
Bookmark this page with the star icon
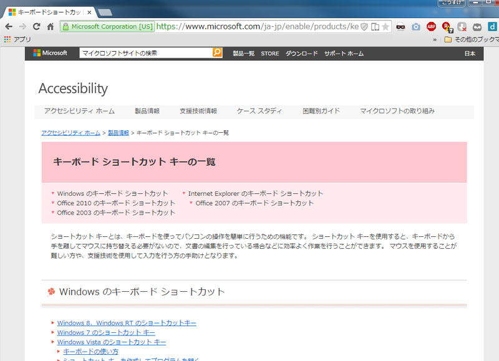tap(385, 27)
